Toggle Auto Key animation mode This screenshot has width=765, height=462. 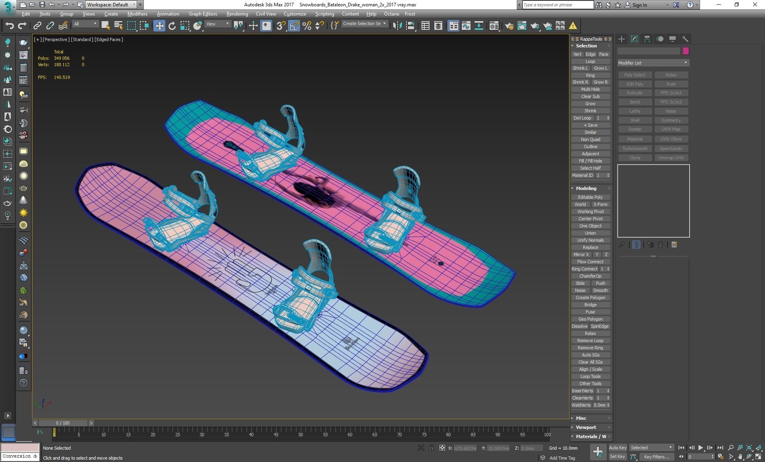(618, 448)
